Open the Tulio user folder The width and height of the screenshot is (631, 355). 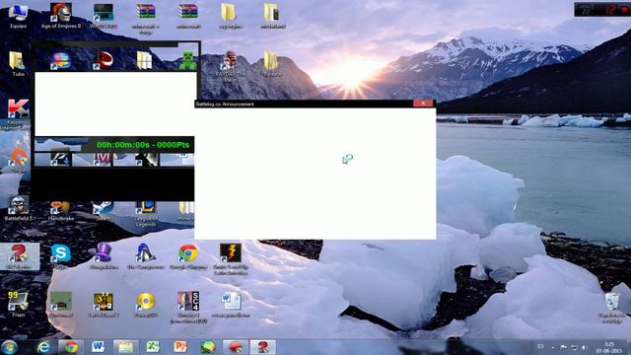18,63
